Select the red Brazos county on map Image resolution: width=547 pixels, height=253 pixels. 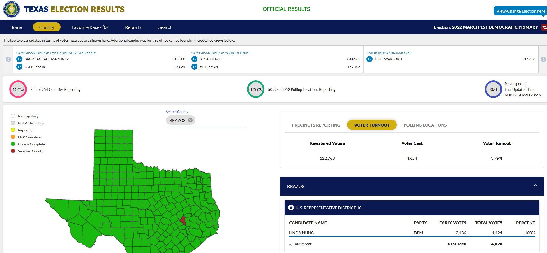coord(183,220)
